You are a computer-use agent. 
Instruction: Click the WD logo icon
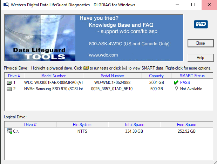click(x=201, y=24)
